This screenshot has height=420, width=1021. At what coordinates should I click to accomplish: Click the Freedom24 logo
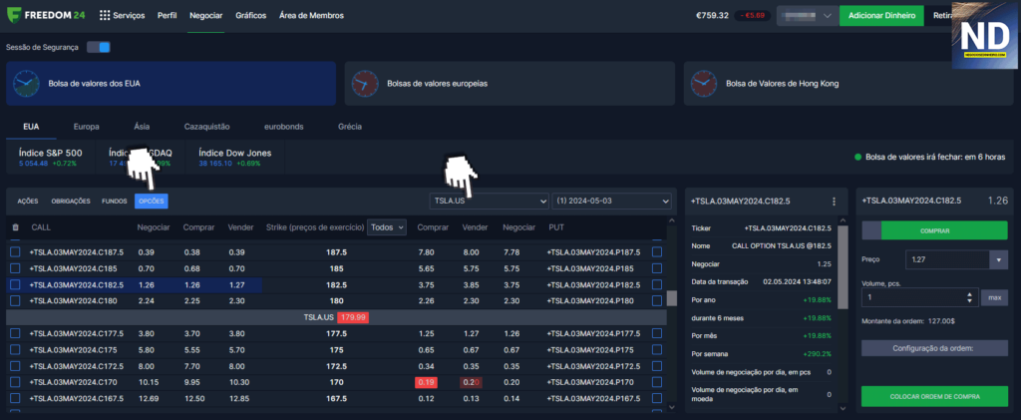(x=46, y=15)
